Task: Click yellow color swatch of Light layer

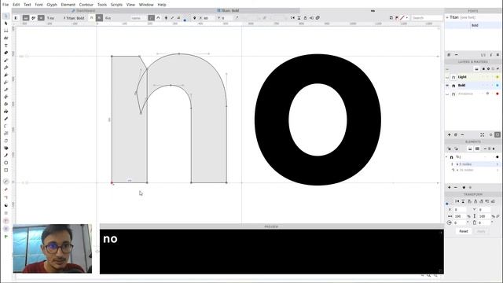Action: tap(497, 77)
